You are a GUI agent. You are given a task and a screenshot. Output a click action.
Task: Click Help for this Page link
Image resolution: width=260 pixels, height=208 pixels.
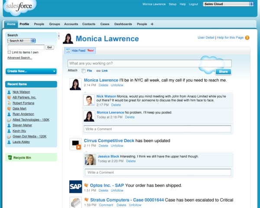pyautogui.click(x=230, y=38)
